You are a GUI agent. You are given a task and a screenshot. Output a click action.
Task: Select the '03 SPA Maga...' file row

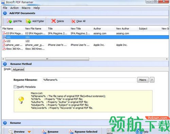click(85, 33)
